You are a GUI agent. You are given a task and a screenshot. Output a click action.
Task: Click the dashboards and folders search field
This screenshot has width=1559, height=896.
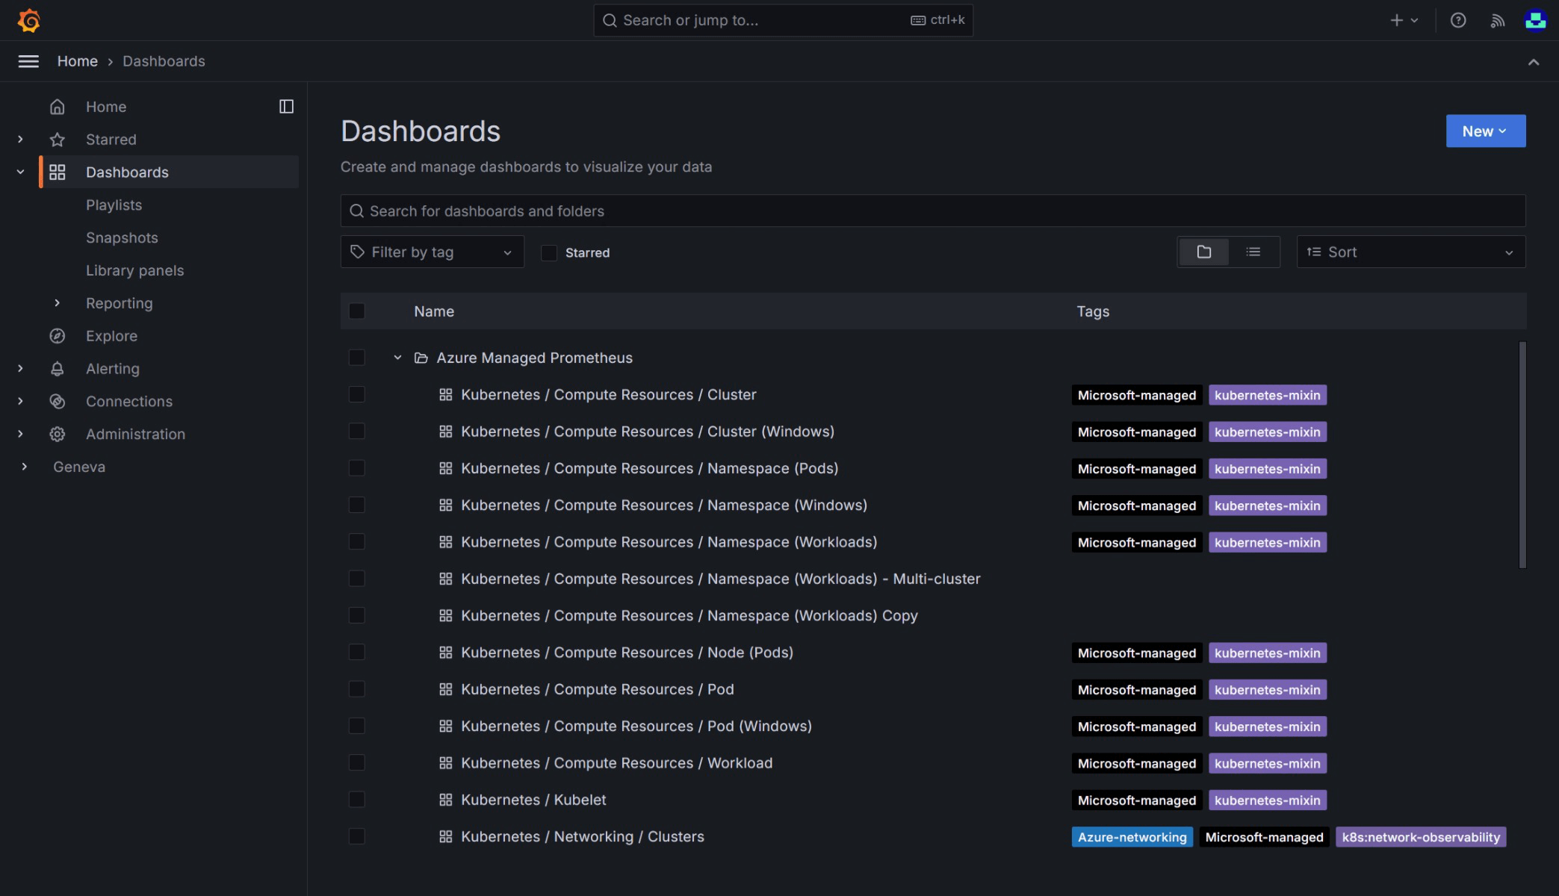tap(932, 211)
